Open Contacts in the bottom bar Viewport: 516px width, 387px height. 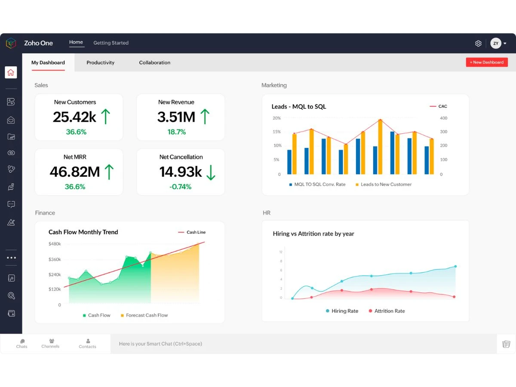pos(87,344)
